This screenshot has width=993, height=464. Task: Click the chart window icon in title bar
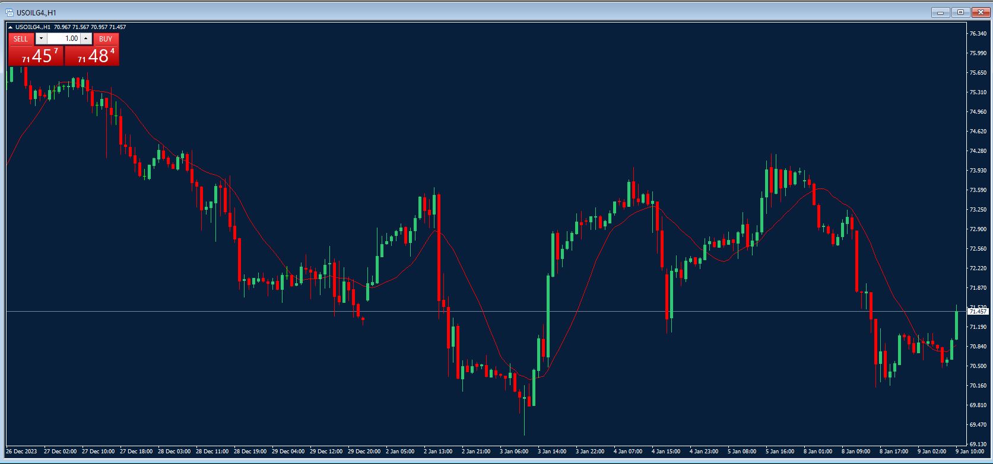tap(9, 12)
